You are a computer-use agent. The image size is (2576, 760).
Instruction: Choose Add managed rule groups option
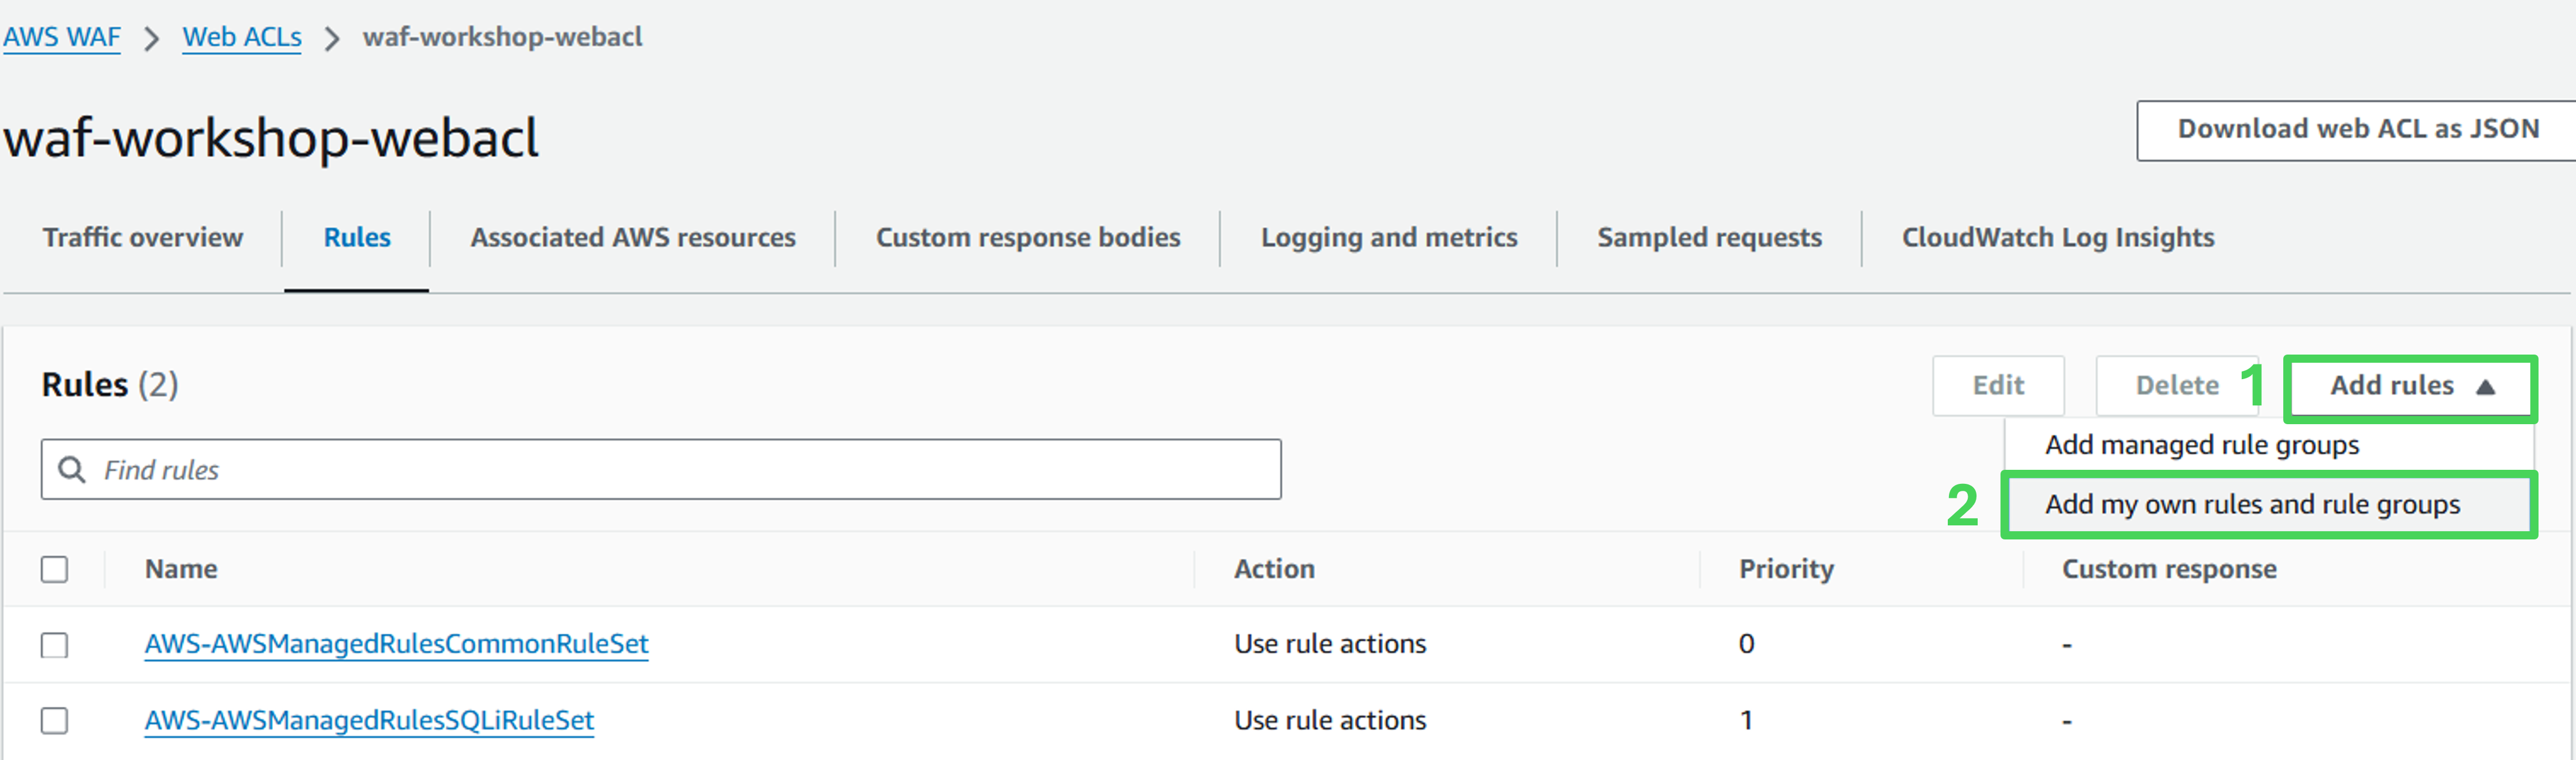(x=2201, y=445)
